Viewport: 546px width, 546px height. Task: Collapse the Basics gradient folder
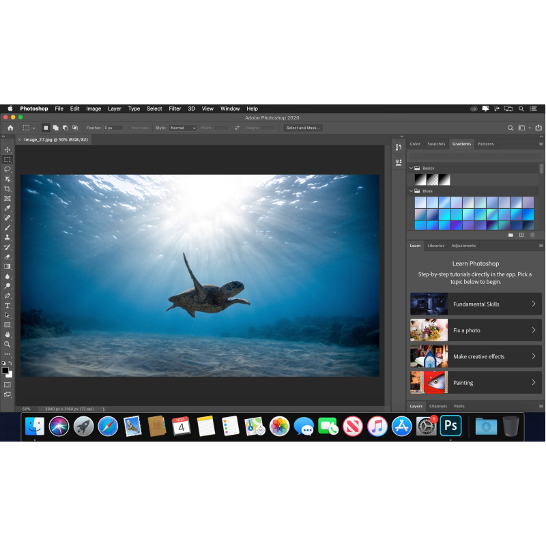pos(411,168)
